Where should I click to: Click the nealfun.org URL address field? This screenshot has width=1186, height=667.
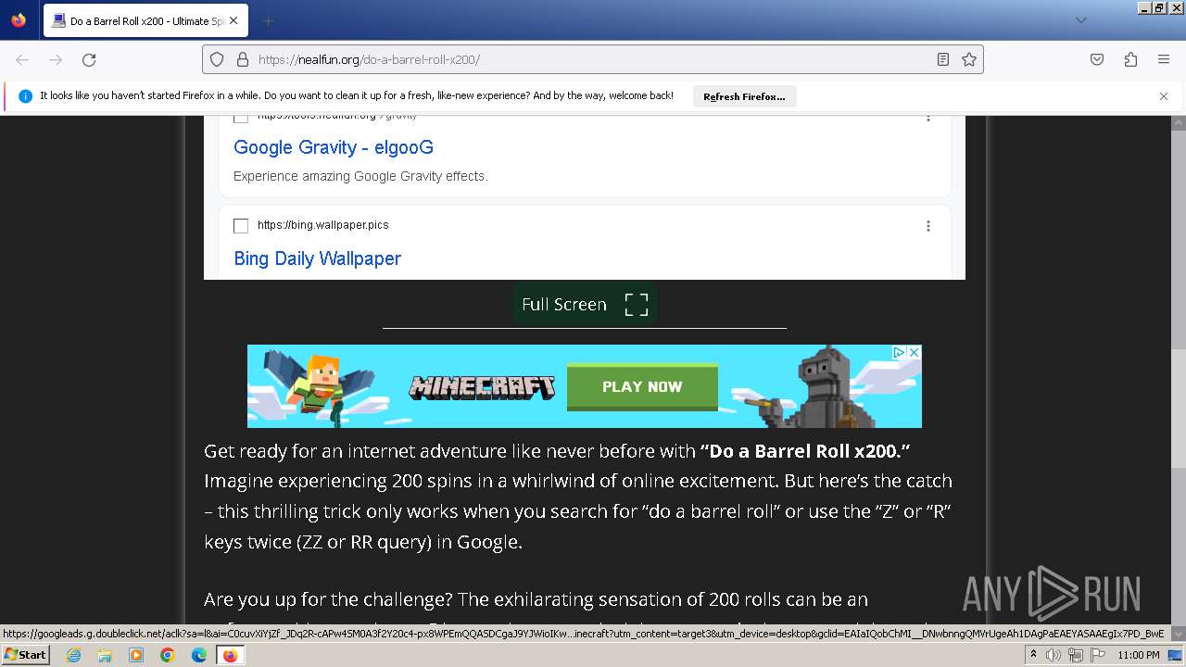pos(593,59)
